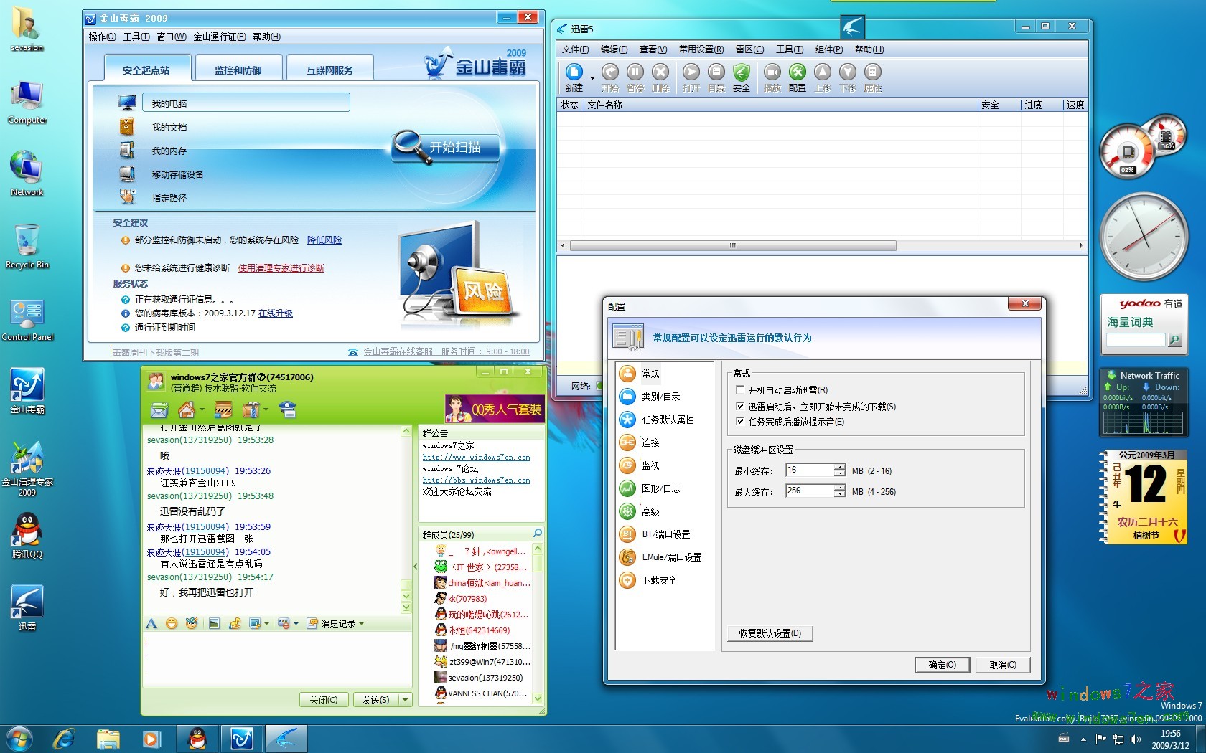1206x753 pixels.
Task: Click the font 'A' icon in QQ chat toolbar
Action: 151,624
